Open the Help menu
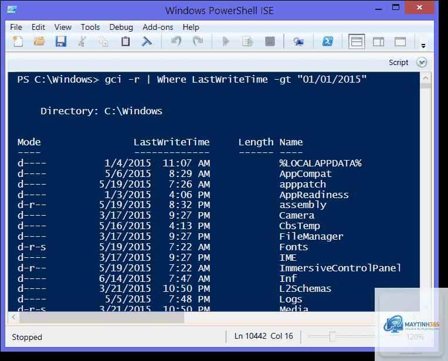The image size is (448, 361). 191,27
